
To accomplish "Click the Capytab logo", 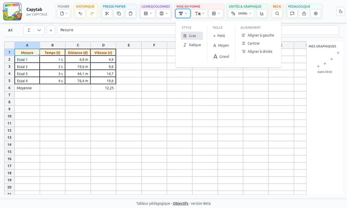I will [x=12, y=12].
